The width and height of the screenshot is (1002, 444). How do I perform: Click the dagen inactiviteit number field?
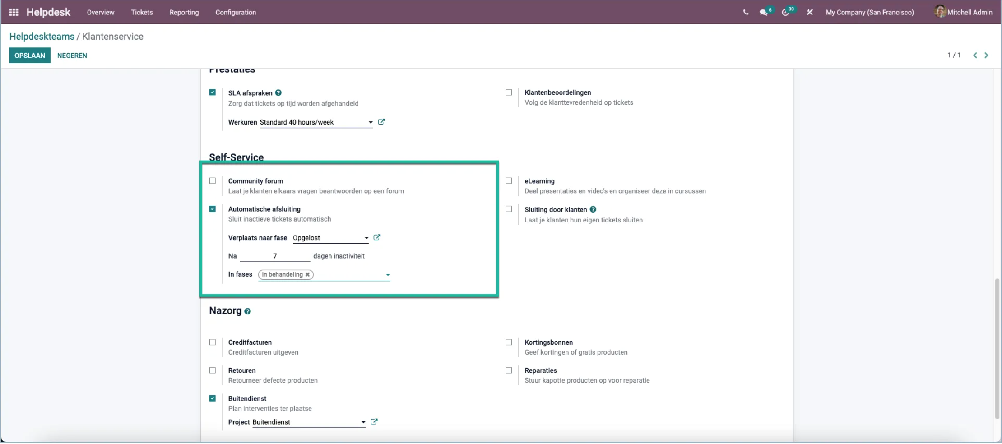[274, 256]
